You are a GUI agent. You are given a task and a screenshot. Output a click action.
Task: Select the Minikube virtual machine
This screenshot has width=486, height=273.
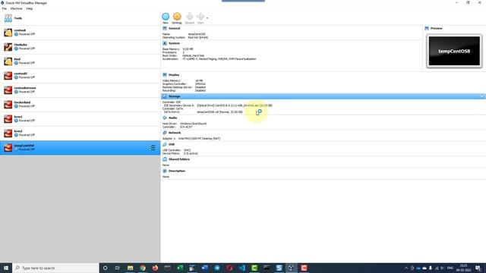click(x=80, y=47)
